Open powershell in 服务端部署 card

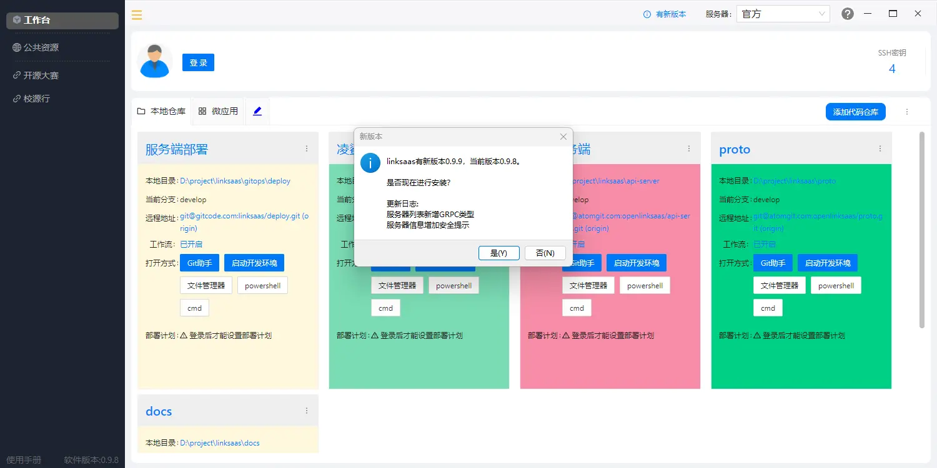pos(262,285)
